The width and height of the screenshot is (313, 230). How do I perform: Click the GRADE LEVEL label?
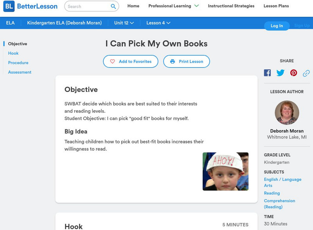click(277, 155)
